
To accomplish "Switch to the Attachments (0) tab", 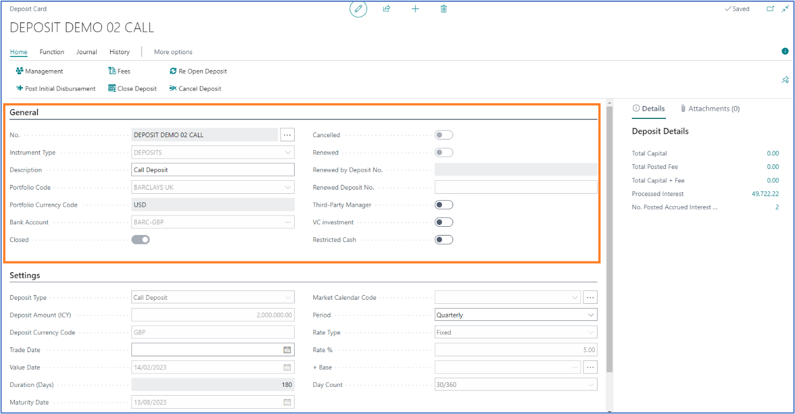I will click(x=710, y=108).
